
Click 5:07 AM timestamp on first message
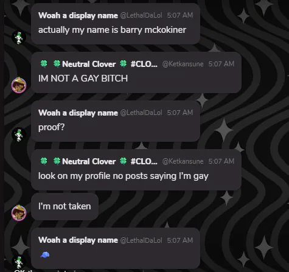[x=180, y=15]
